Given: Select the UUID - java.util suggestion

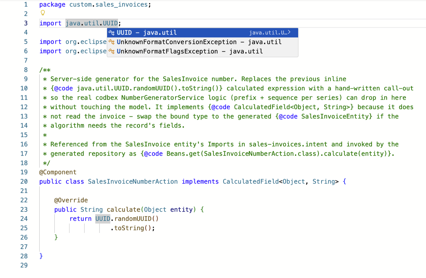Looking at the screenshot, I should 202,33.
